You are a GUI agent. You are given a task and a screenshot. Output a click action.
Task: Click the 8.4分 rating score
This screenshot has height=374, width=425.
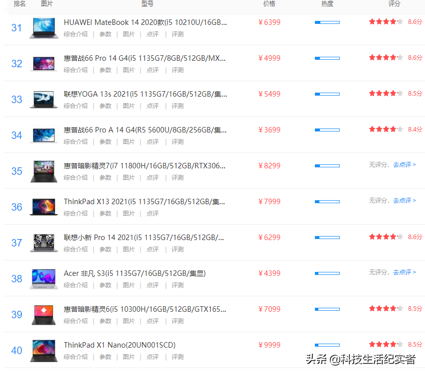click(x=415, y=129)
